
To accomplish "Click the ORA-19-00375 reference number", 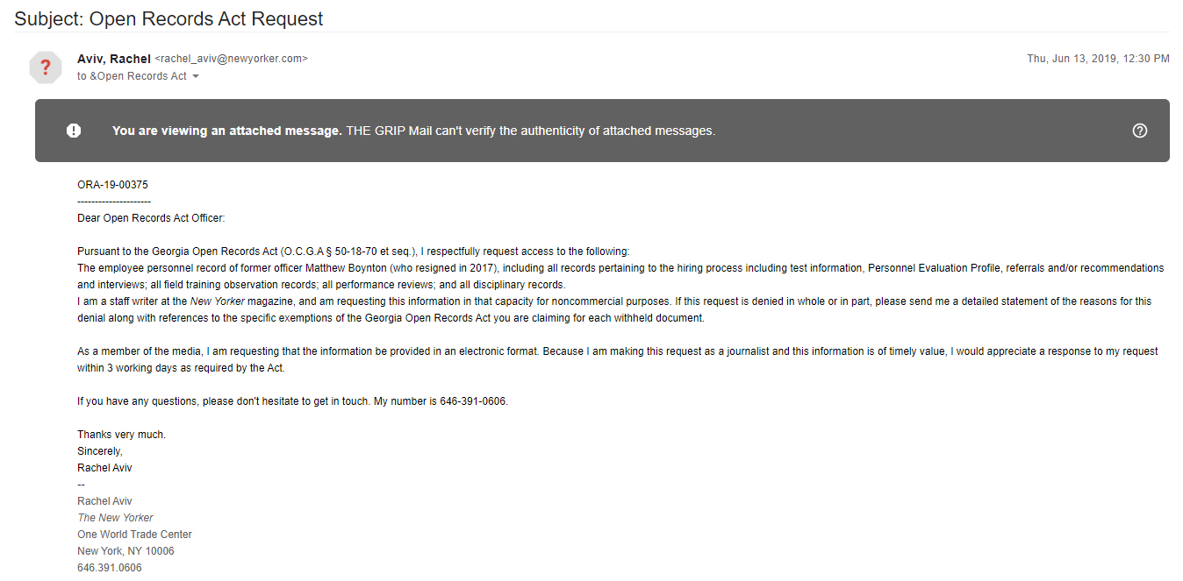I will 113,185.
